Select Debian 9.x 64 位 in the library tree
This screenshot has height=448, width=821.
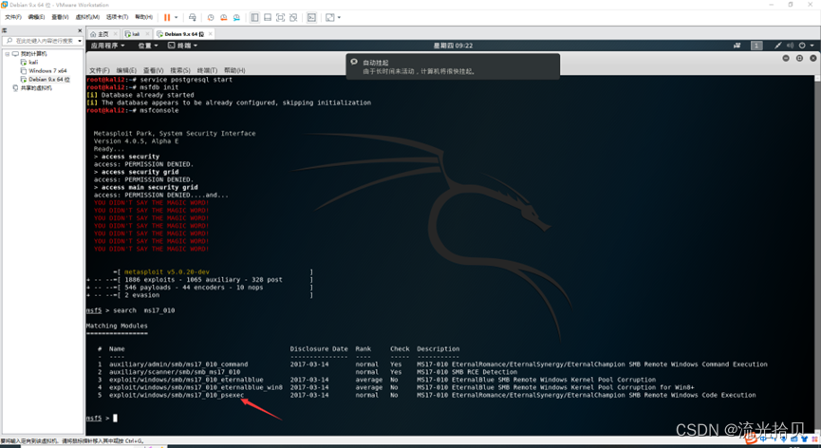48,80
